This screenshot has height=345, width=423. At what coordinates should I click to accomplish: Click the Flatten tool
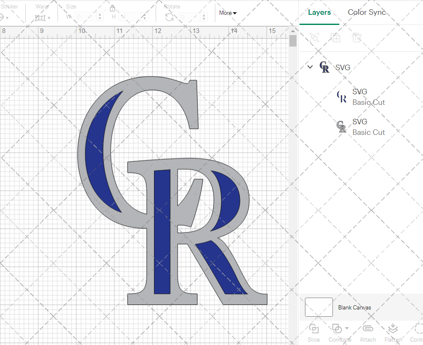click(393, 333)
